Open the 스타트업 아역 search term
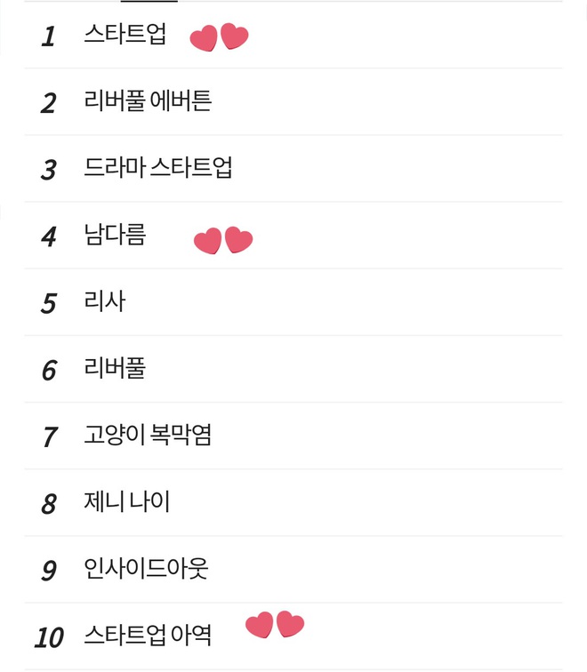This screenshot has height=672, width=587. (148, 636)
